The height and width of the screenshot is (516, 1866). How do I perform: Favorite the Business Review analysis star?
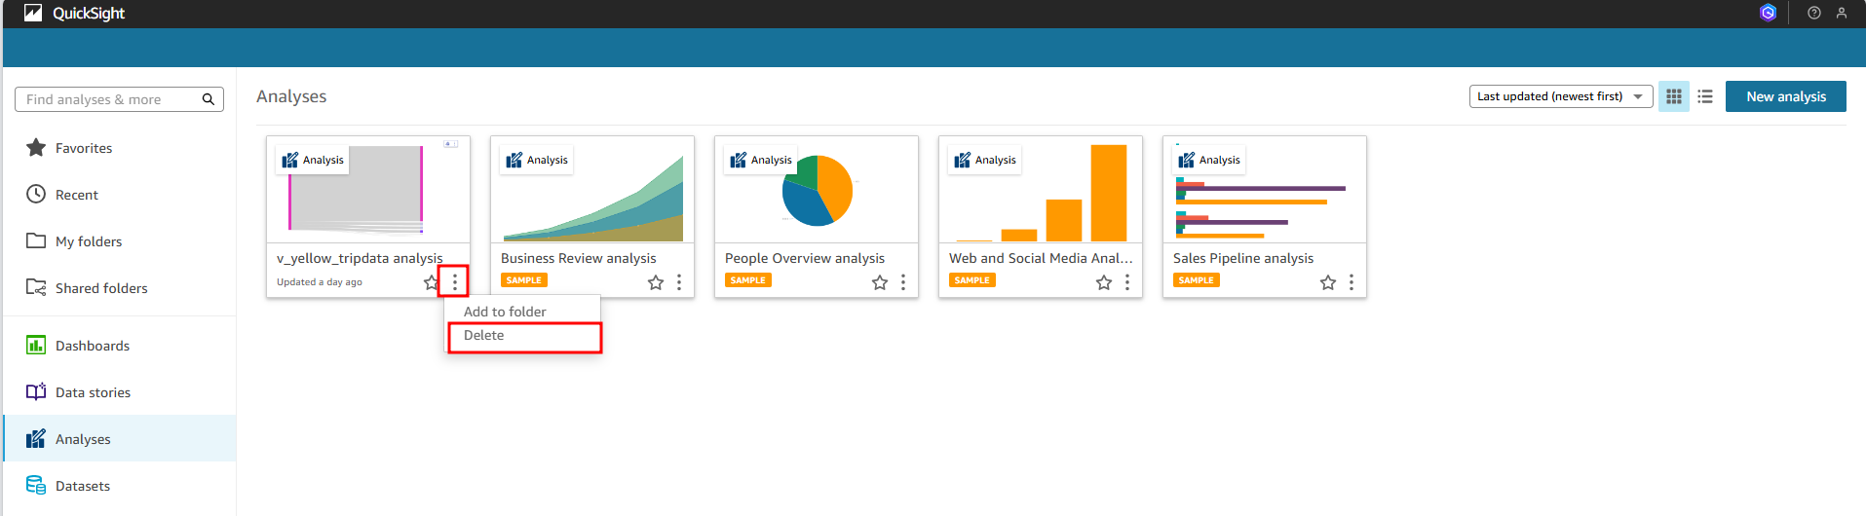[656, 282]
